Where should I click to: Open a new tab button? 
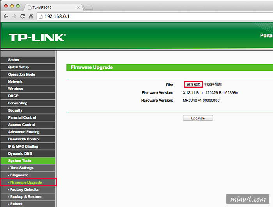pos(88,8)
